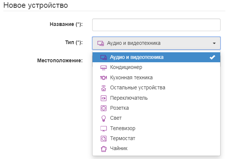Click the light bulb icon
This screenshot has width=235, height=159.
click(x=103, y=118)
